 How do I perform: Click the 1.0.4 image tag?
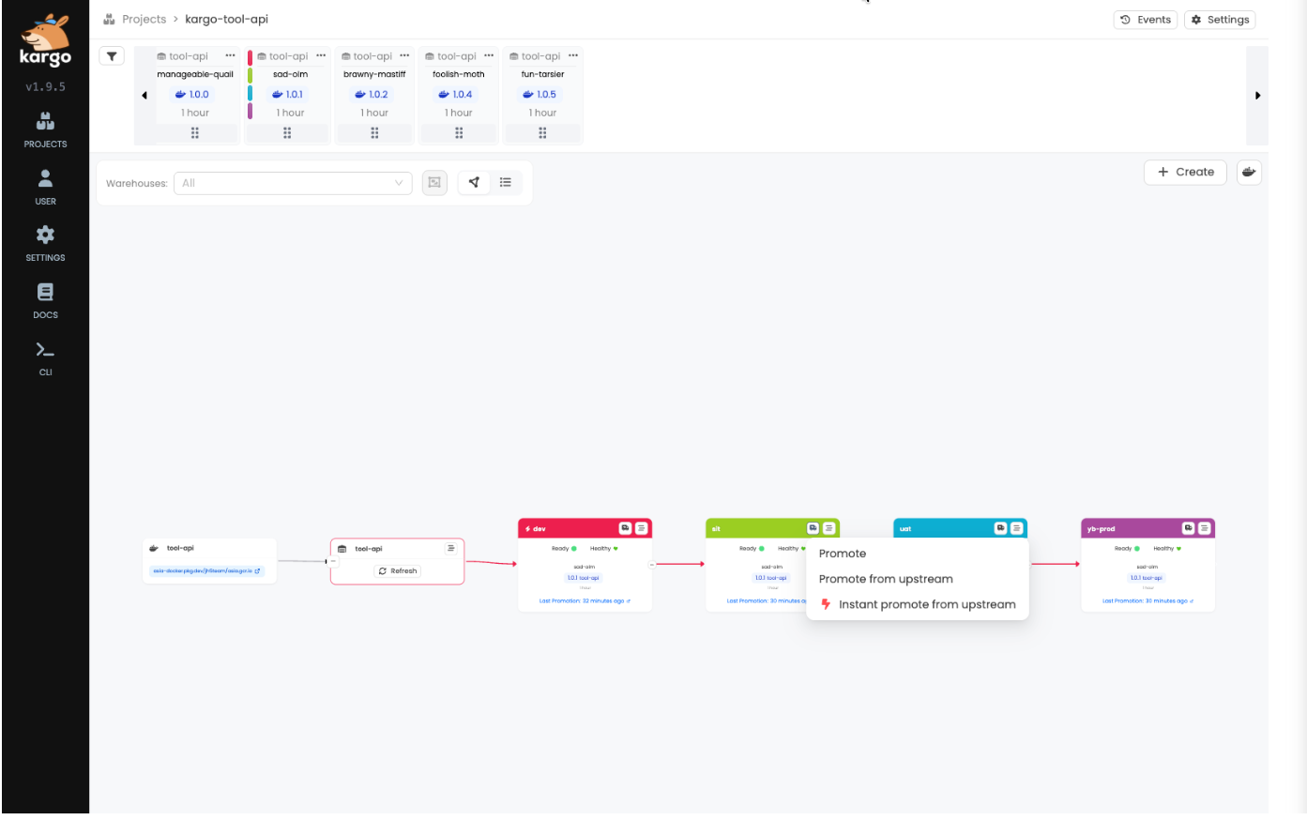pos(456,95)
